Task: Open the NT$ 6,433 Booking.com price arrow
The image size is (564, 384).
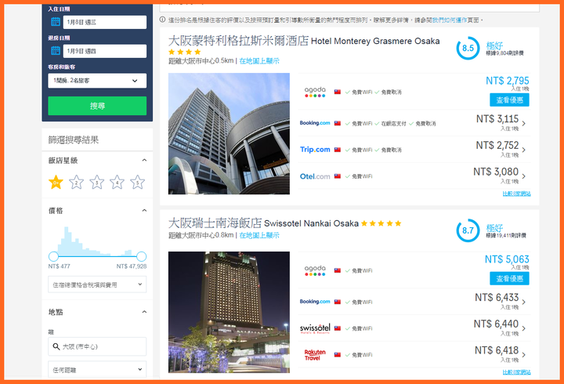Action: pyautogui.click(x=524, y=302)
